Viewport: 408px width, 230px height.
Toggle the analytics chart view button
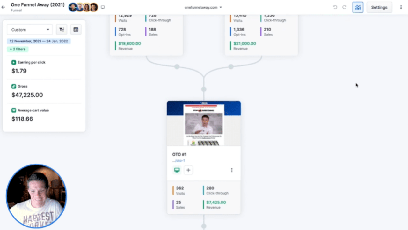358,7
